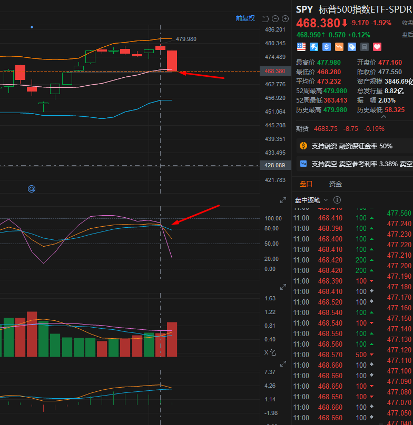Click the 428.089 crosshair price label
Viewport: 413px width, 425px height.
point(275,165)
